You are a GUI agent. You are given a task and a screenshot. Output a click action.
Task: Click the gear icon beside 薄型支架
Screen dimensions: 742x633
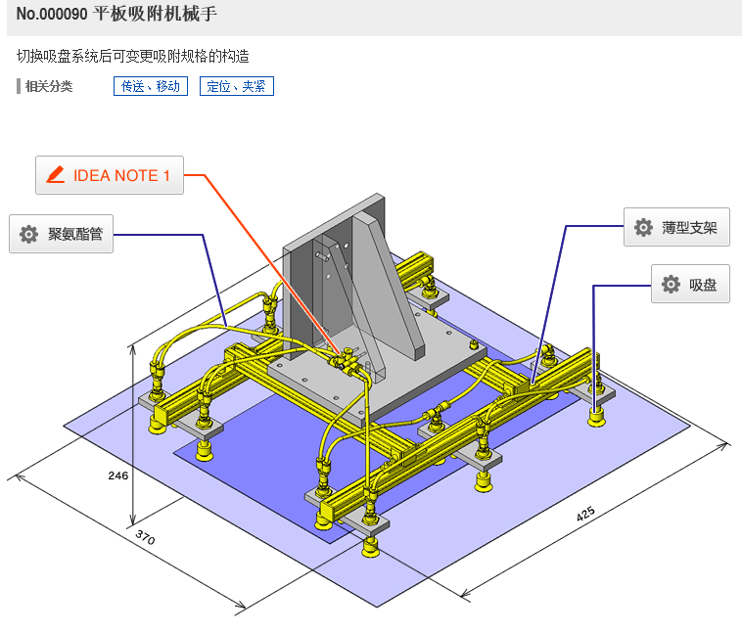(643, 227)
